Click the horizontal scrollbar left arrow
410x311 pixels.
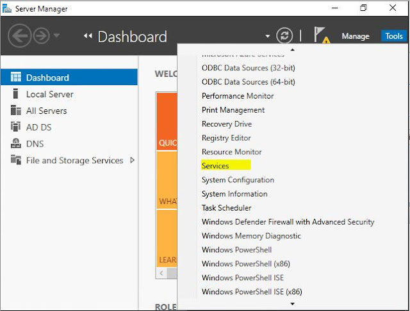(161, 273)
